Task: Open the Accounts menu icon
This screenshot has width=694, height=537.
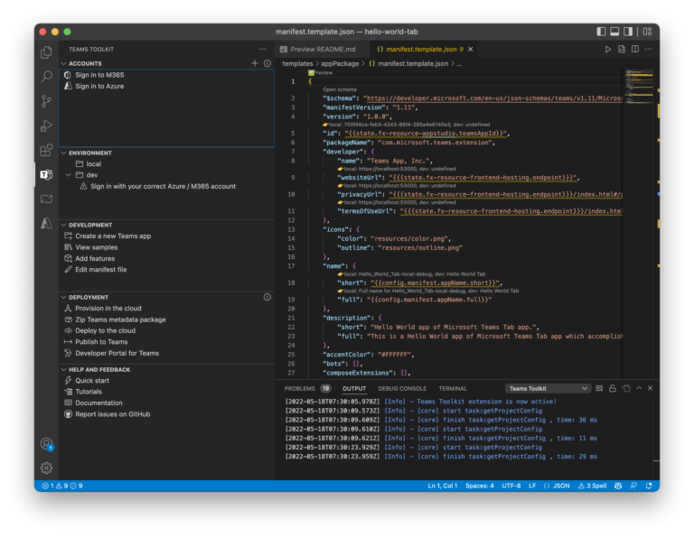Action: coord(46,443)
